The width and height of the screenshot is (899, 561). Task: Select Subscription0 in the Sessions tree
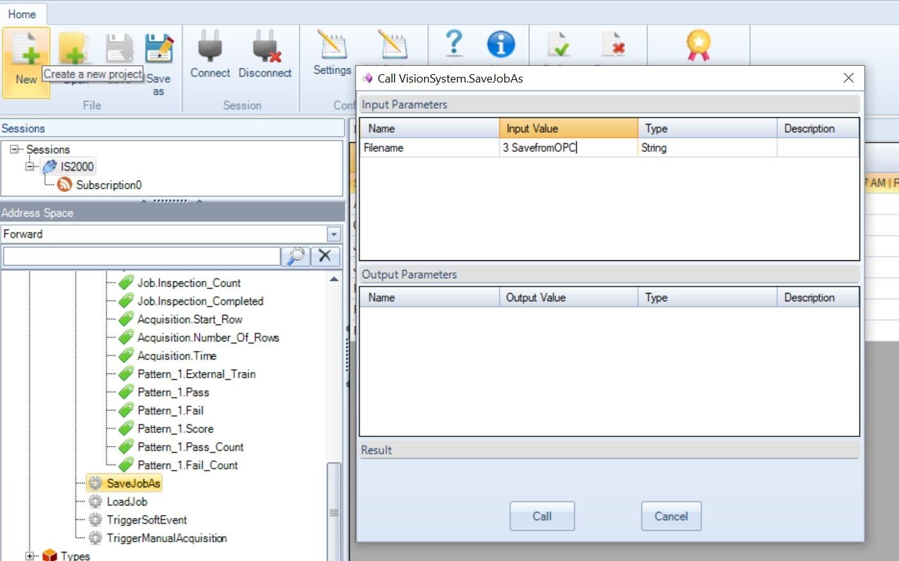coord(108,185)
